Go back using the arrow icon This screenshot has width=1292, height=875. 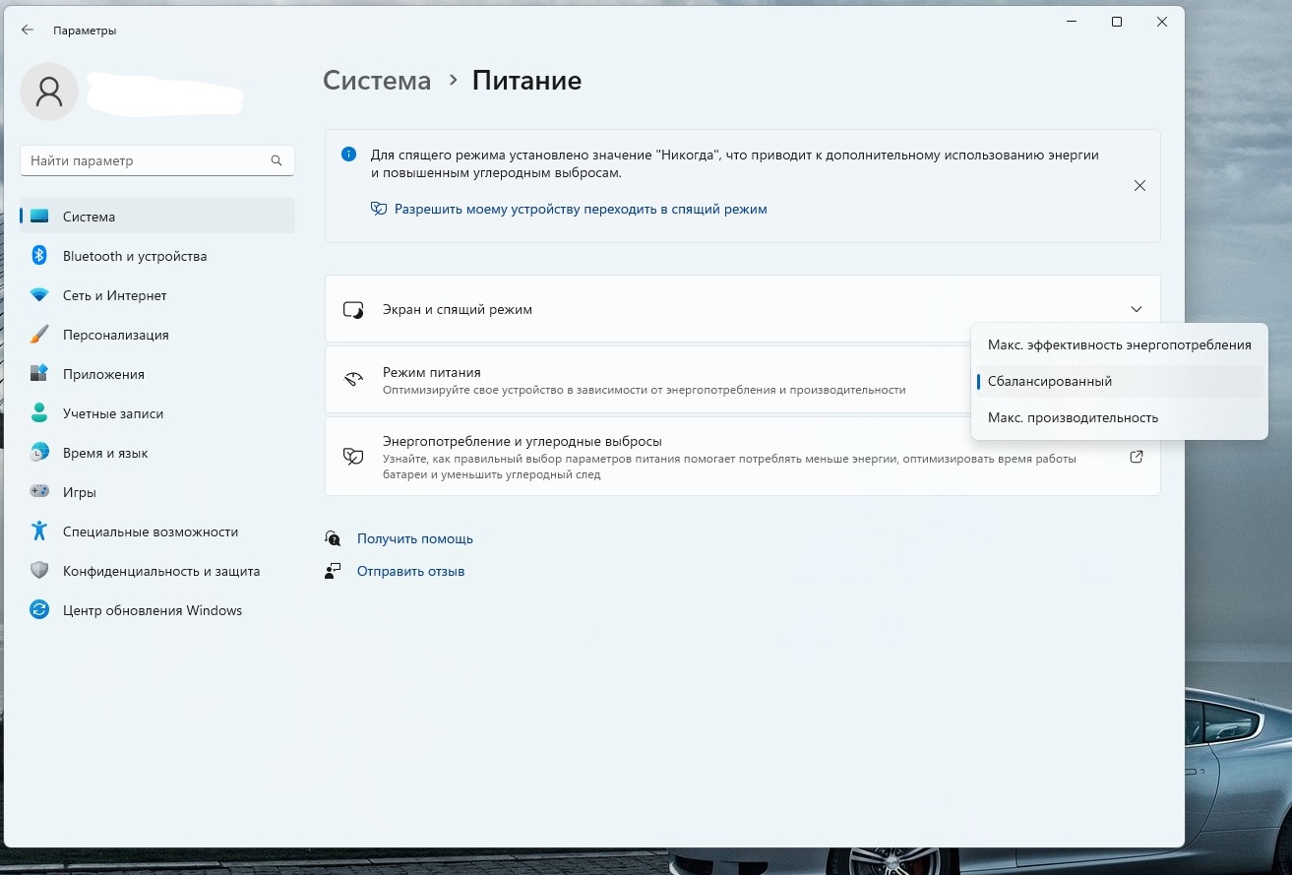pyautogui.click(x=28, y=31)
